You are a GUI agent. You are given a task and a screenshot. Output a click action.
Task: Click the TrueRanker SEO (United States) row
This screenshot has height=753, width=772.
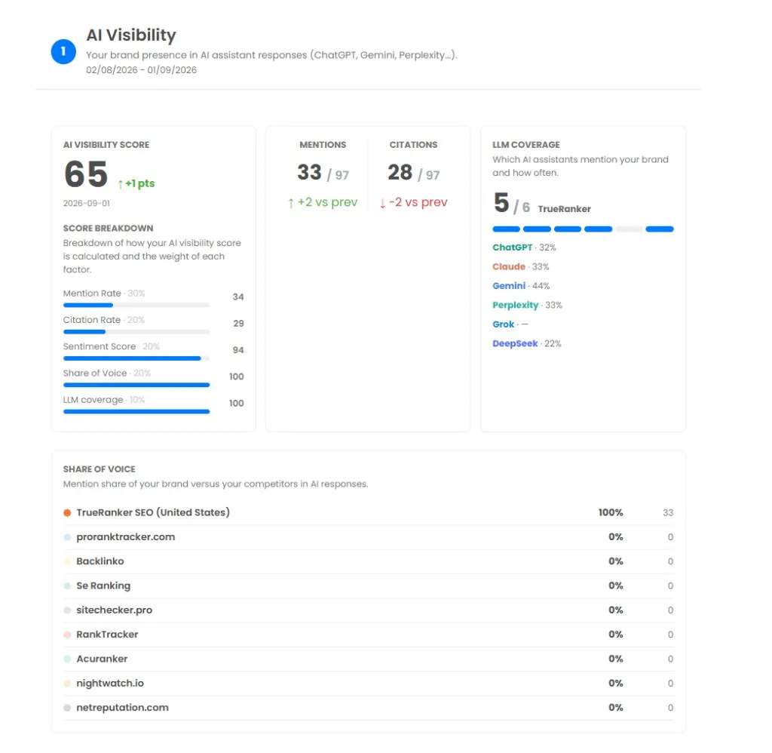(368, 512)
